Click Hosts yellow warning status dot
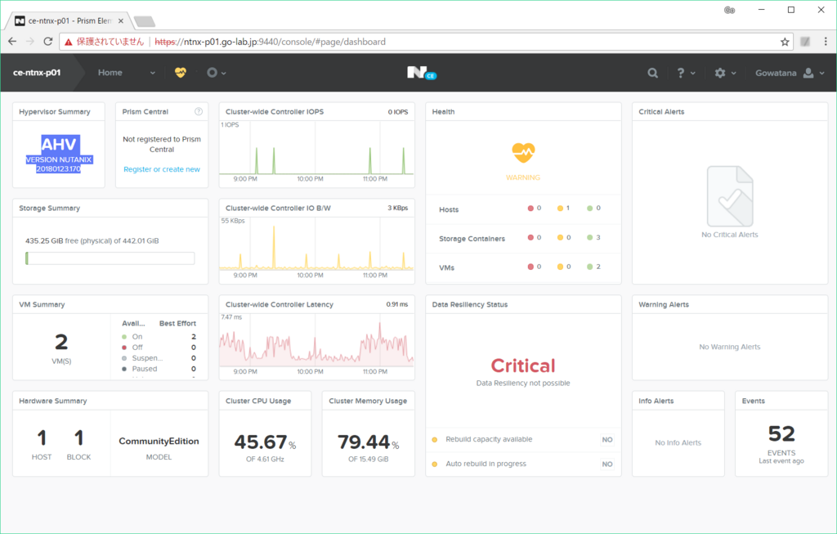 560,209
